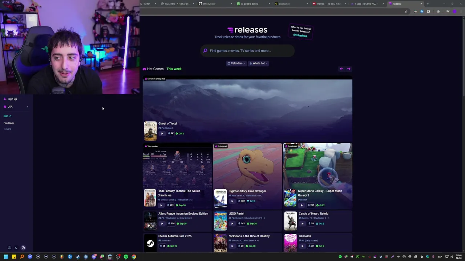Switch to the Framed daily movie tab

click(329, 4)
